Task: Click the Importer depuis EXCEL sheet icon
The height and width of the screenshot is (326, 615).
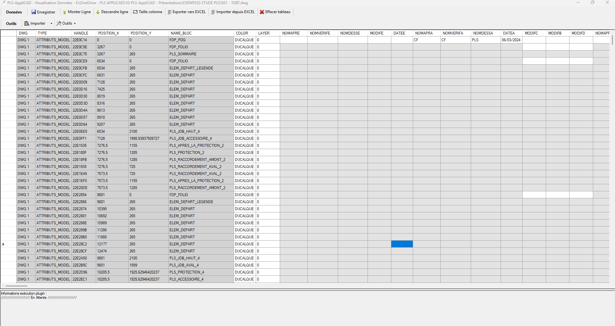Action: click(213, 12)
